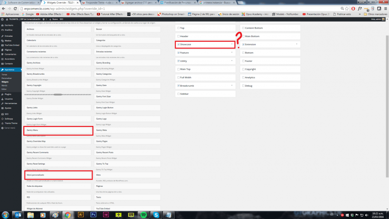Open the Opera extension icon in the toolbar

pyautogui.click(x=353, y=8)
